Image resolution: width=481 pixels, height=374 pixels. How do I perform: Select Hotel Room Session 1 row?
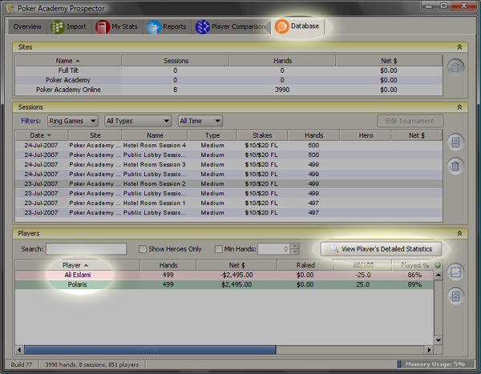click(228, 203)
